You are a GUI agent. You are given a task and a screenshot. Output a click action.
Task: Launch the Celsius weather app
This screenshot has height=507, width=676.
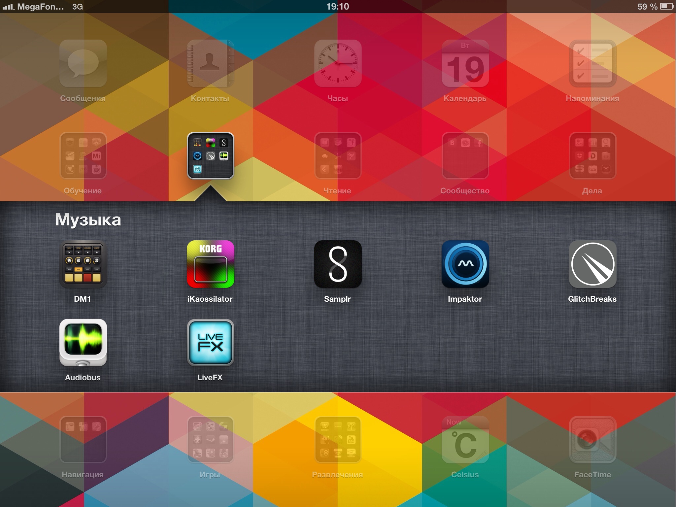[465, 440]
